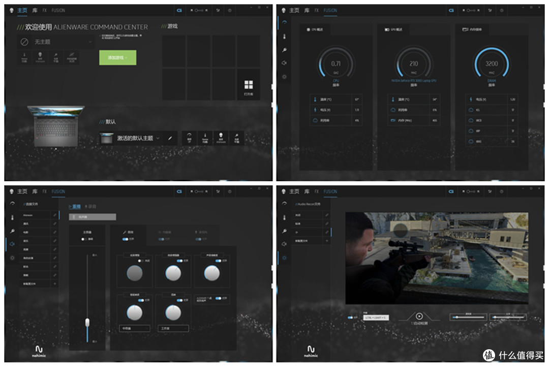
Task: Click the disabled overclock icon under the 无主题 dropdown
Action: (72, 57)
